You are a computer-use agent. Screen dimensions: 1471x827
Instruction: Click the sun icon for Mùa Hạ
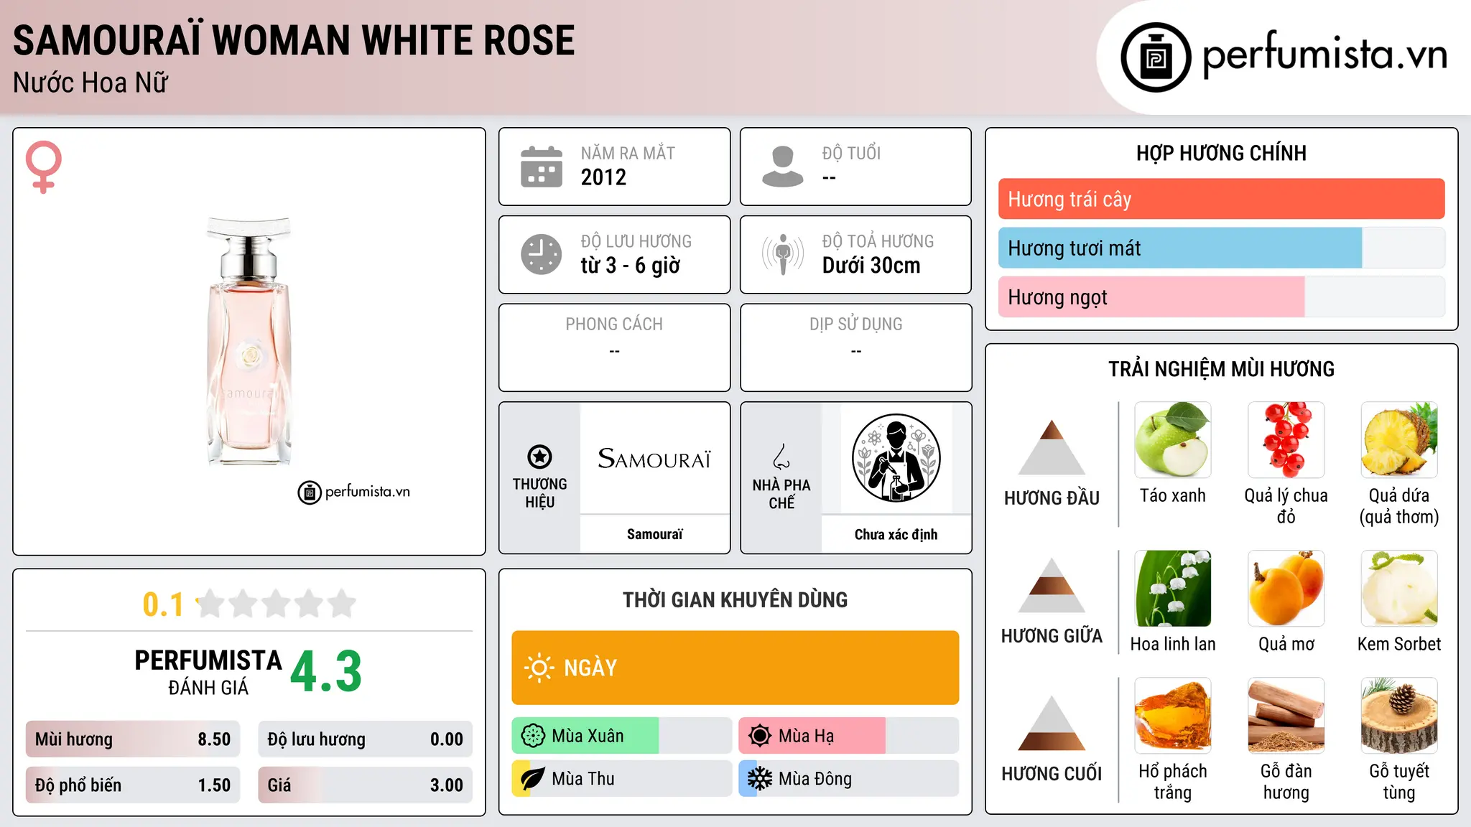(760, 736)
